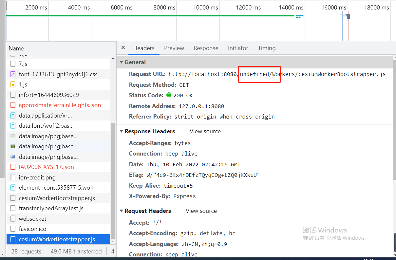Viewport: 396px width, 260px height.
Task: Select the IAU2006_XYS_17.json request row
Action: coord(49,167)
